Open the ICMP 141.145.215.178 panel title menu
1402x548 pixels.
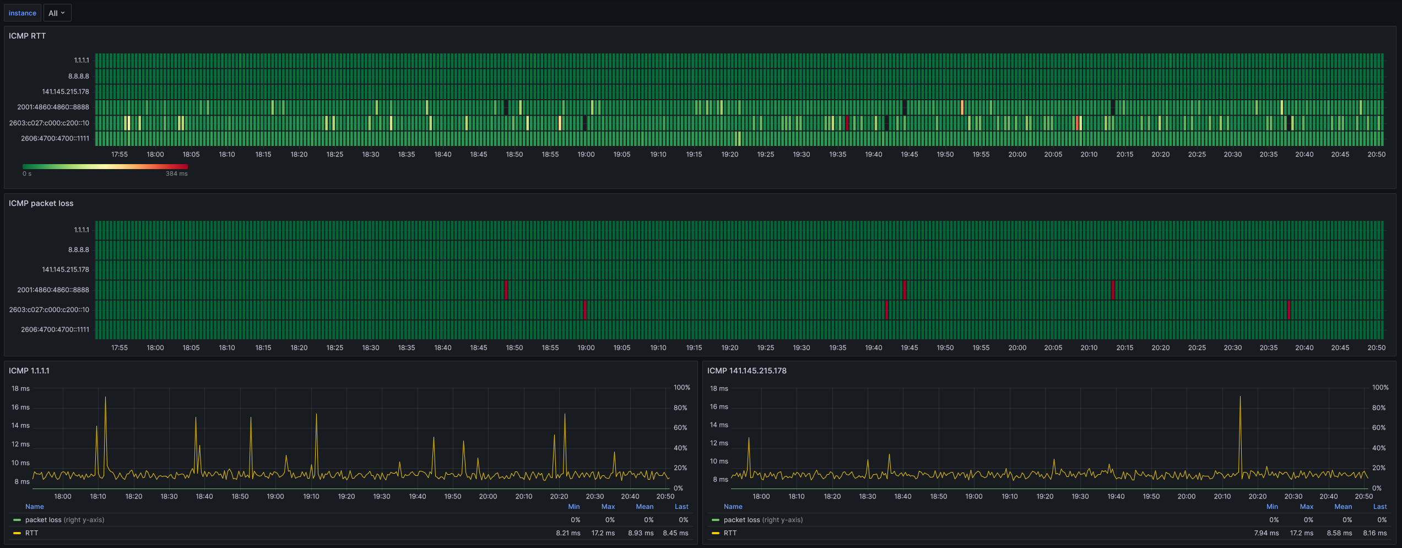(x=746, y=371)
